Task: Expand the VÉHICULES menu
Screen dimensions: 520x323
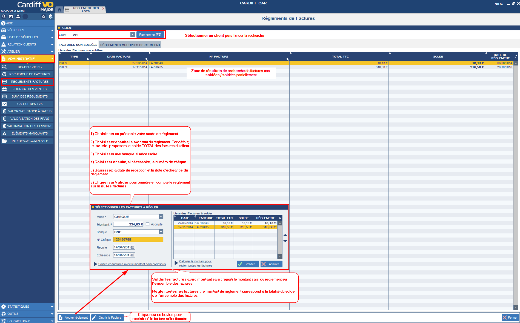Action: tap(27, 30)
